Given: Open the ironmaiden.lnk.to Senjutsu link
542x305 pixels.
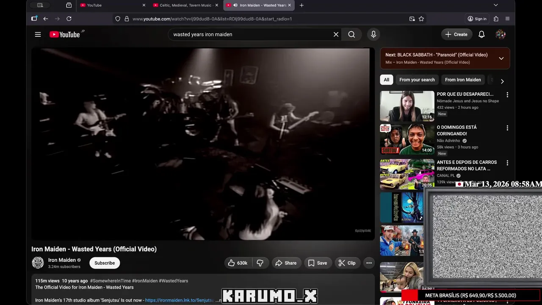Looking at the screenshot, I should (180, 300).
